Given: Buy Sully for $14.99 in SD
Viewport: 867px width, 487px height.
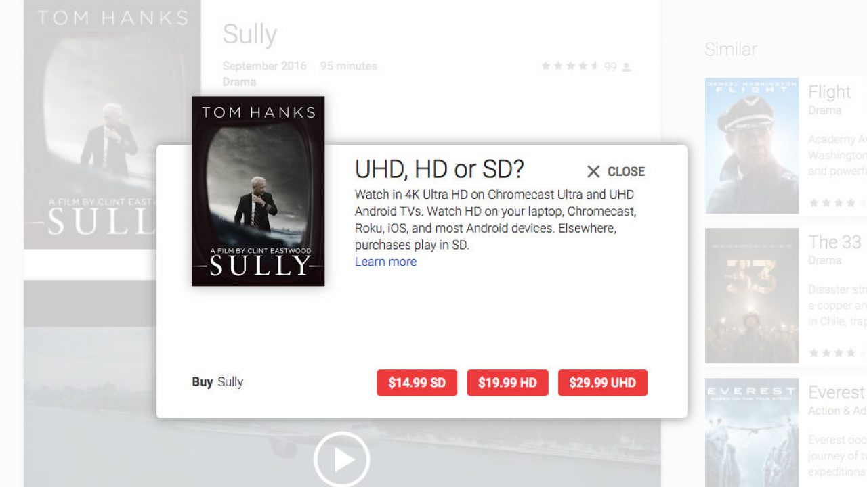Looking at the screenshot, I should tap(417, 383).
